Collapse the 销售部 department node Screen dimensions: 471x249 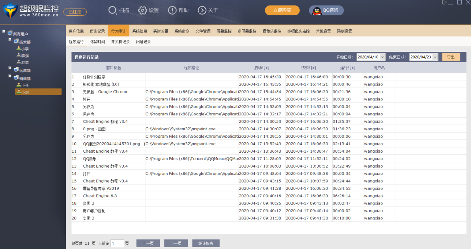pos(10,76)
